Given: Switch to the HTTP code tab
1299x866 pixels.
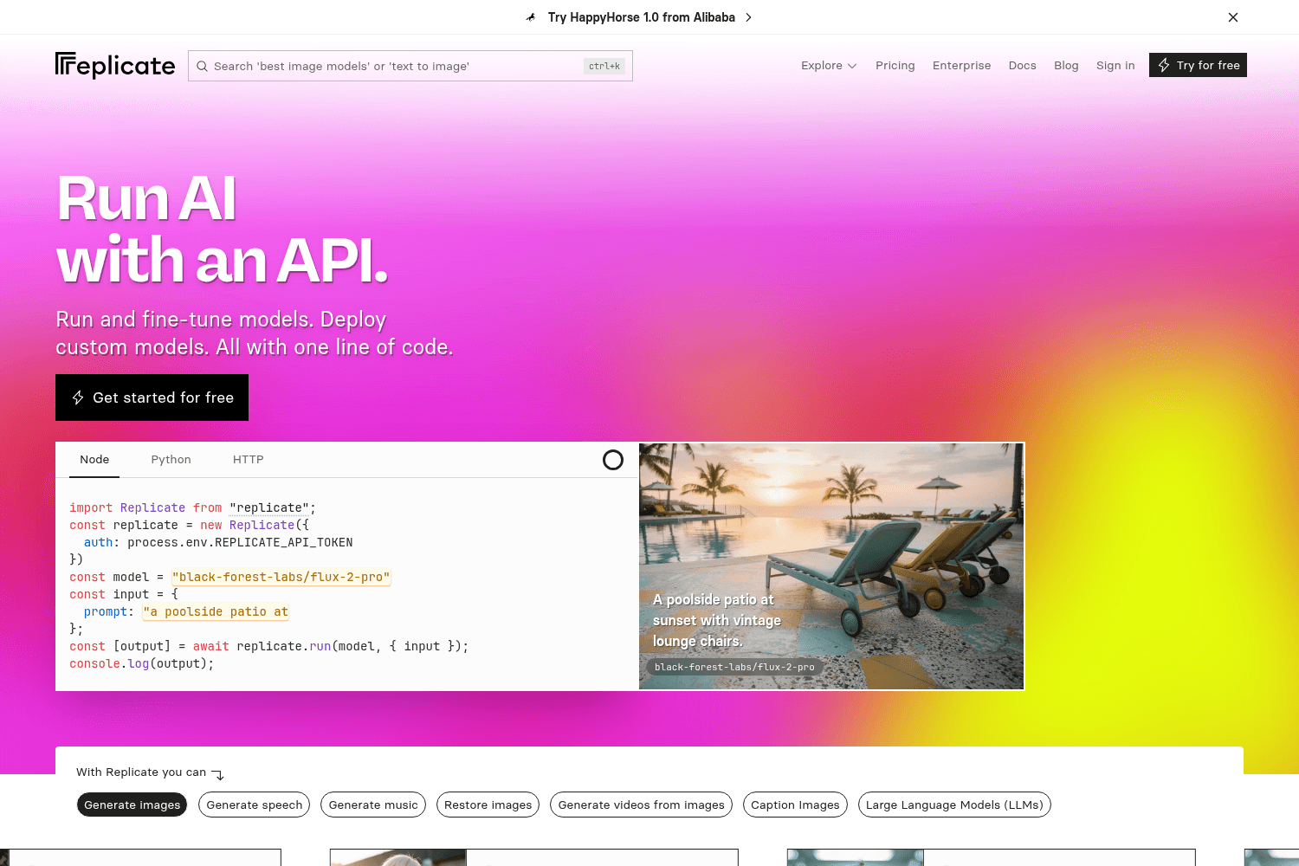Looking at the screenshot, I should click(249, 460).
